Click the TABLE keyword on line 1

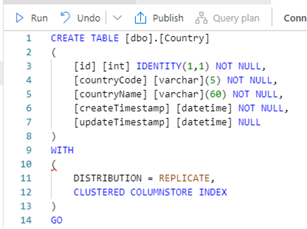click(x=105, y=38)
